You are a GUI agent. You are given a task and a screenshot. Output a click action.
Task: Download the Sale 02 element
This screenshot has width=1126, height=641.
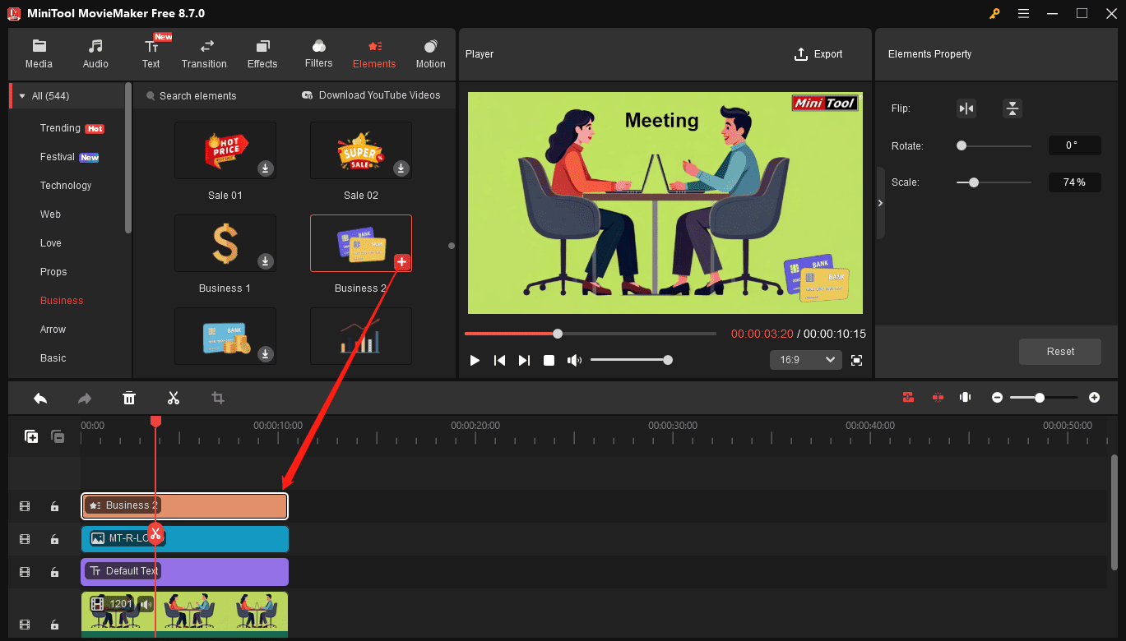click(x=401, y=168)
